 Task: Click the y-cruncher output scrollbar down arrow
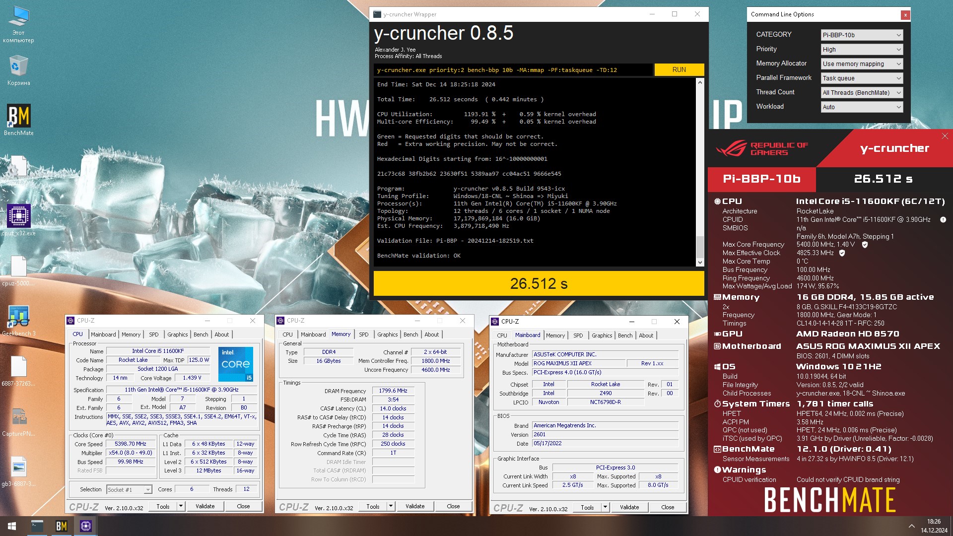point(700,263)
